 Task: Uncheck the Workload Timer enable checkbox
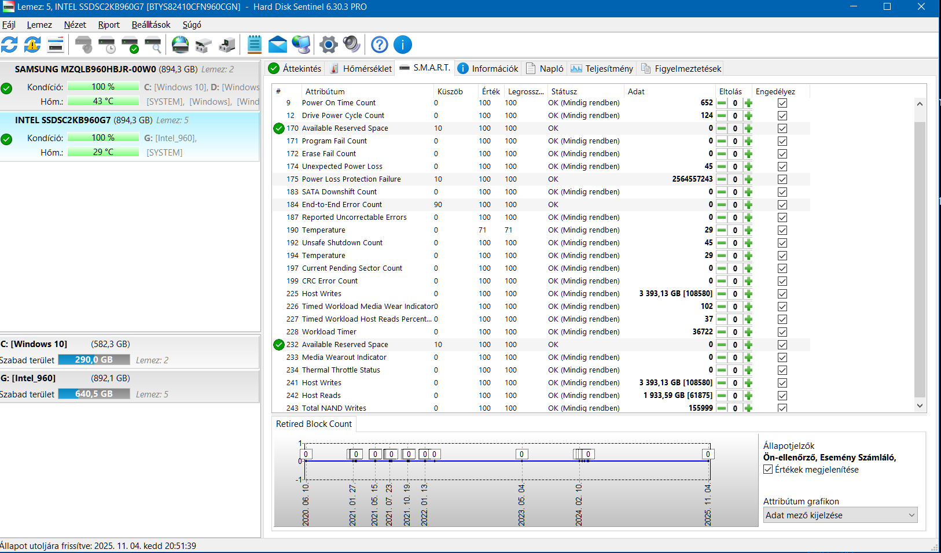[782, 332]
